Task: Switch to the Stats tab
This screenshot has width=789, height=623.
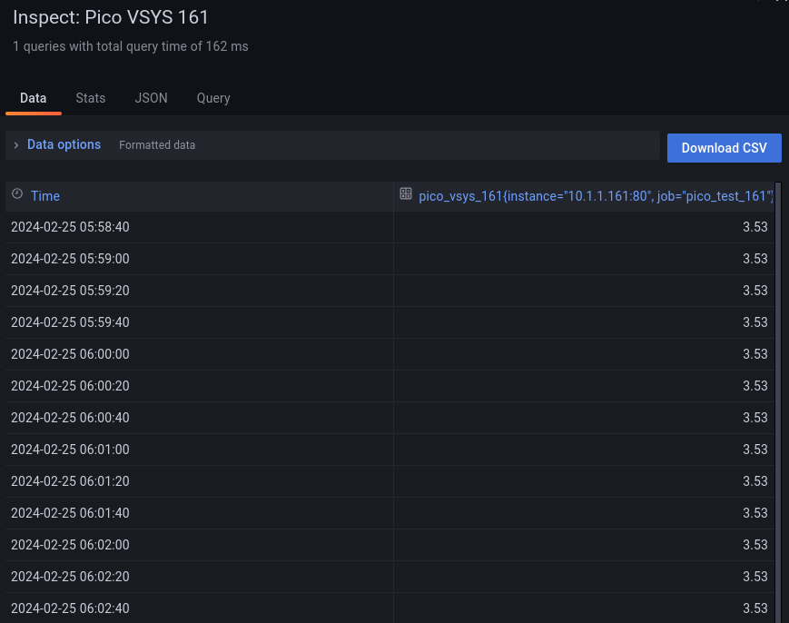Action: (91, 98)
